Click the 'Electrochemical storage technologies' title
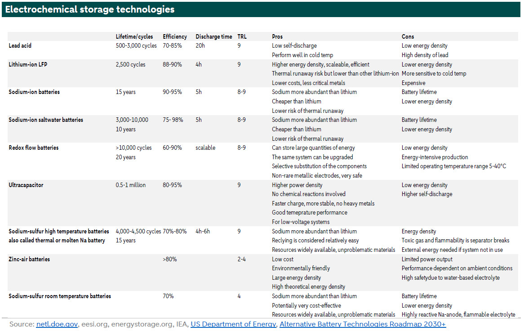The image size is (524, 331). pyautogui.click(x=90, y=9)
